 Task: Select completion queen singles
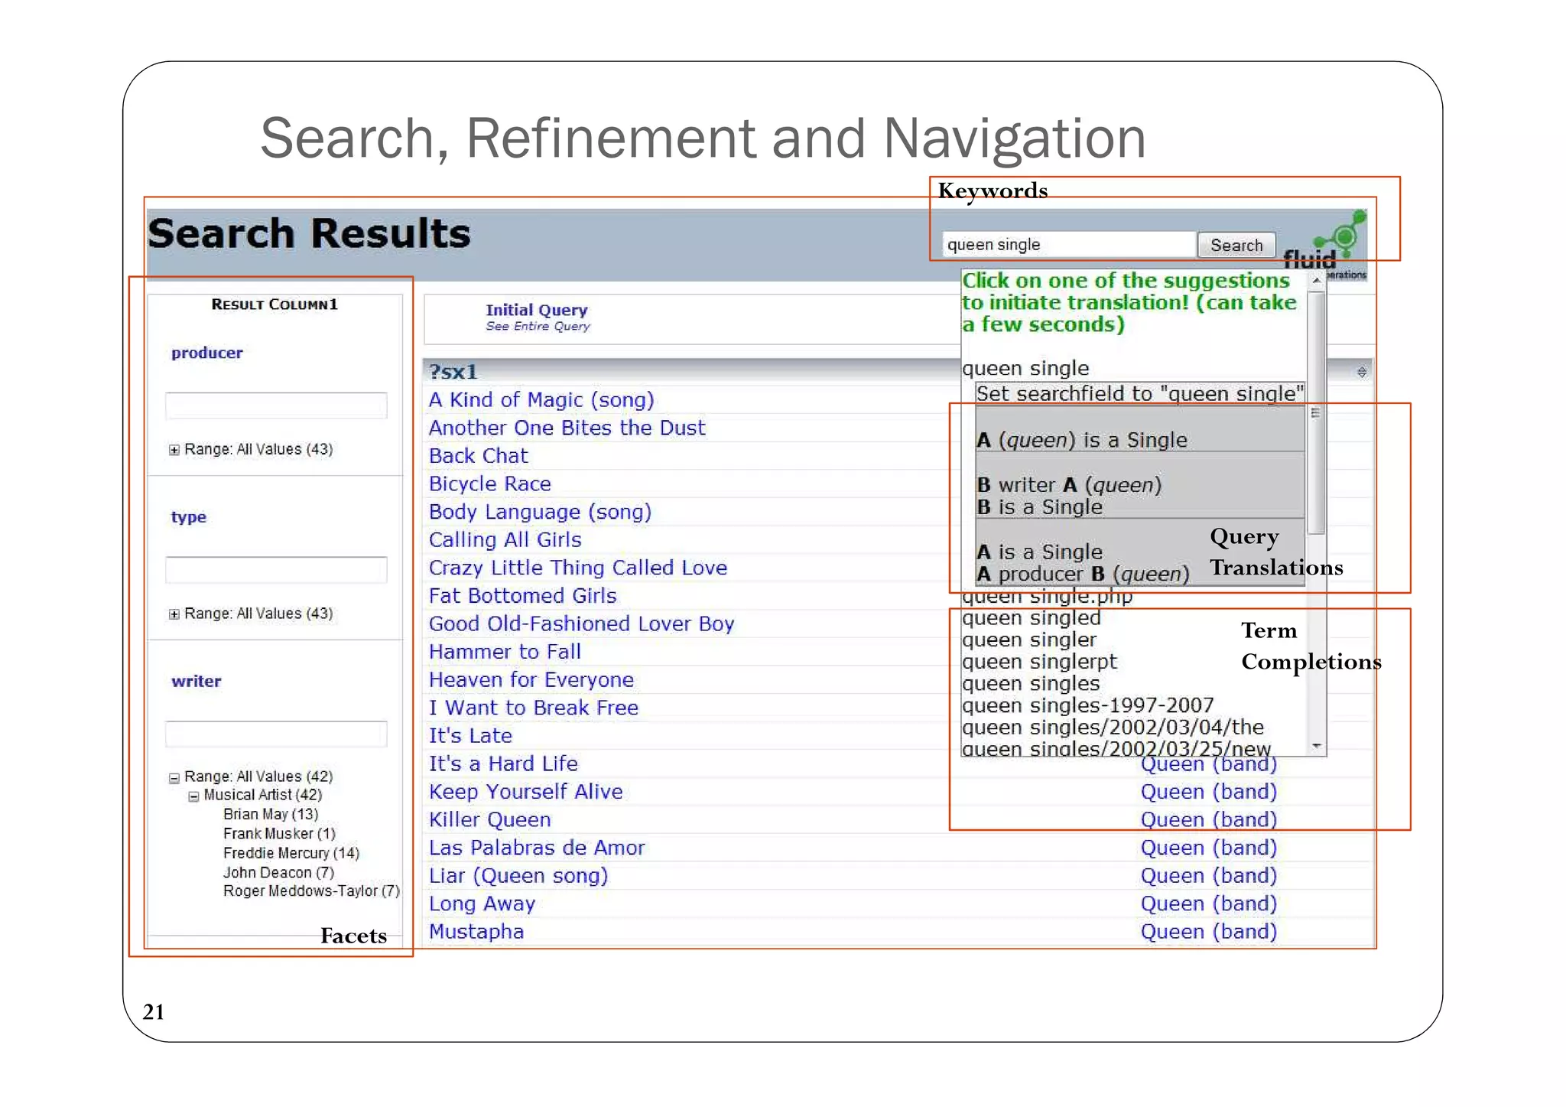(x=1031, y=684)
